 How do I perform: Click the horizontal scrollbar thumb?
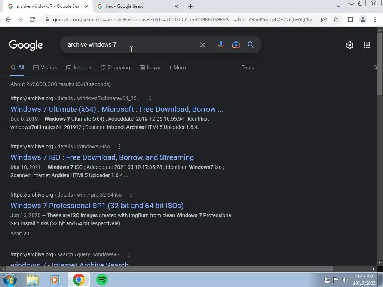(x=169, y=269)
